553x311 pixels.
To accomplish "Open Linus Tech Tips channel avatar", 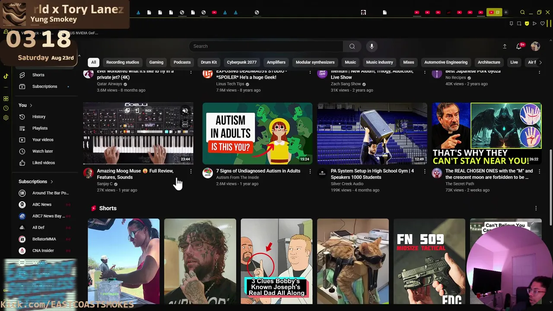I will (207, 73).
